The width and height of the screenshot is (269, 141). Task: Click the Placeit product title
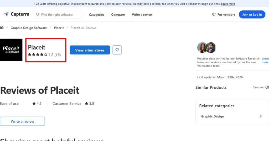37,47
